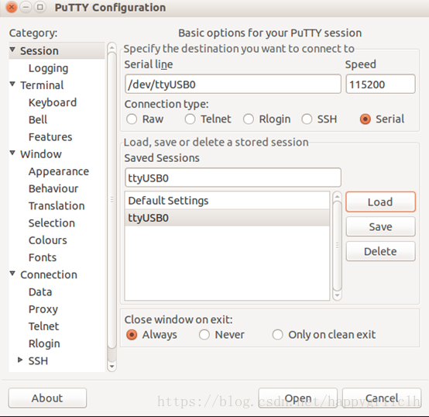Minimize the PuTTY Configuration window
The height and width of the screenshot is (417, 429).
point(26,8)
